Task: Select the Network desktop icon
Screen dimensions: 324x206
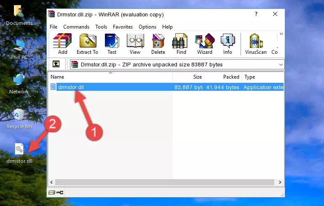Action: point(19,84)
